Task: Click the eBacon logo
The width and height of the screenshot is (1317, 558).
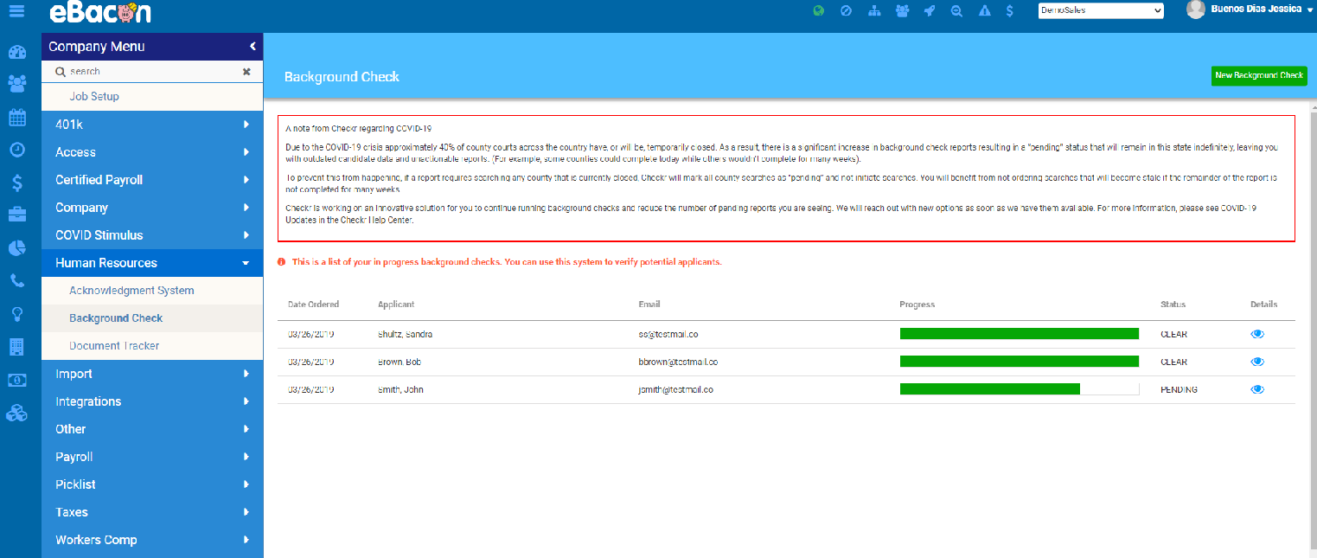Action: [x=100, y=12]
